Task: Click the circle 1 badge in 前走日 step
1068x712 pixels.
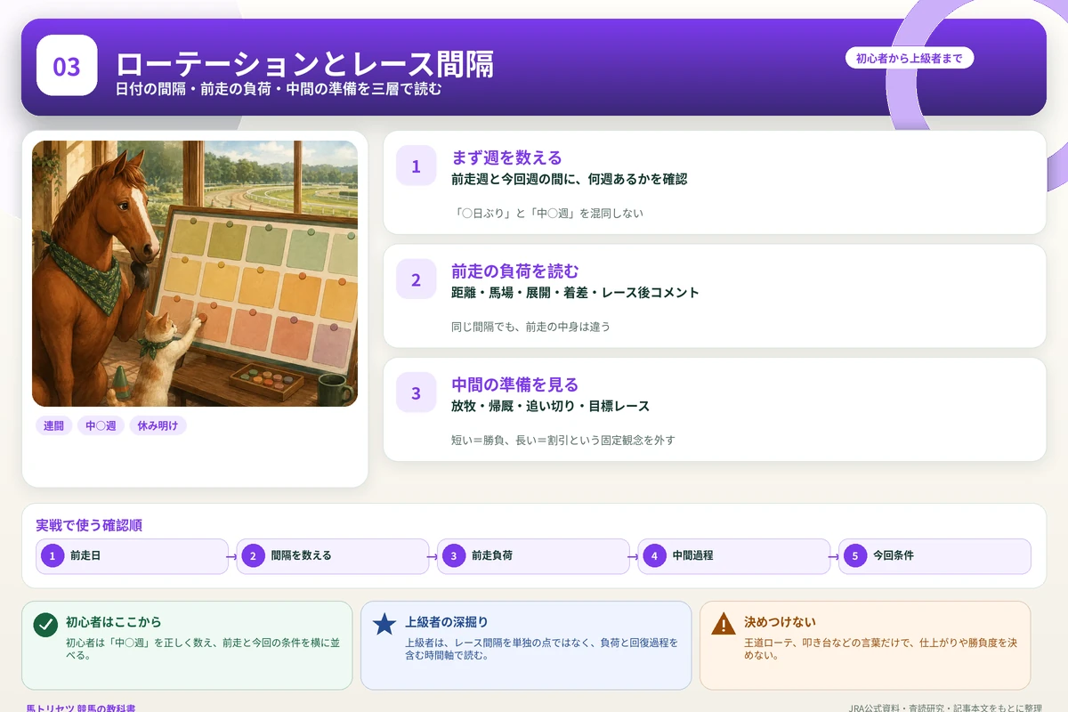Action: point(52,555)
